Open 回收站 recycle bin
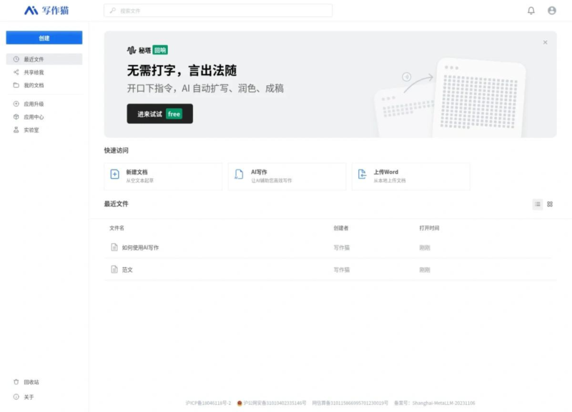The width and height of the screenshot is (572, 412). coord(31,382)
